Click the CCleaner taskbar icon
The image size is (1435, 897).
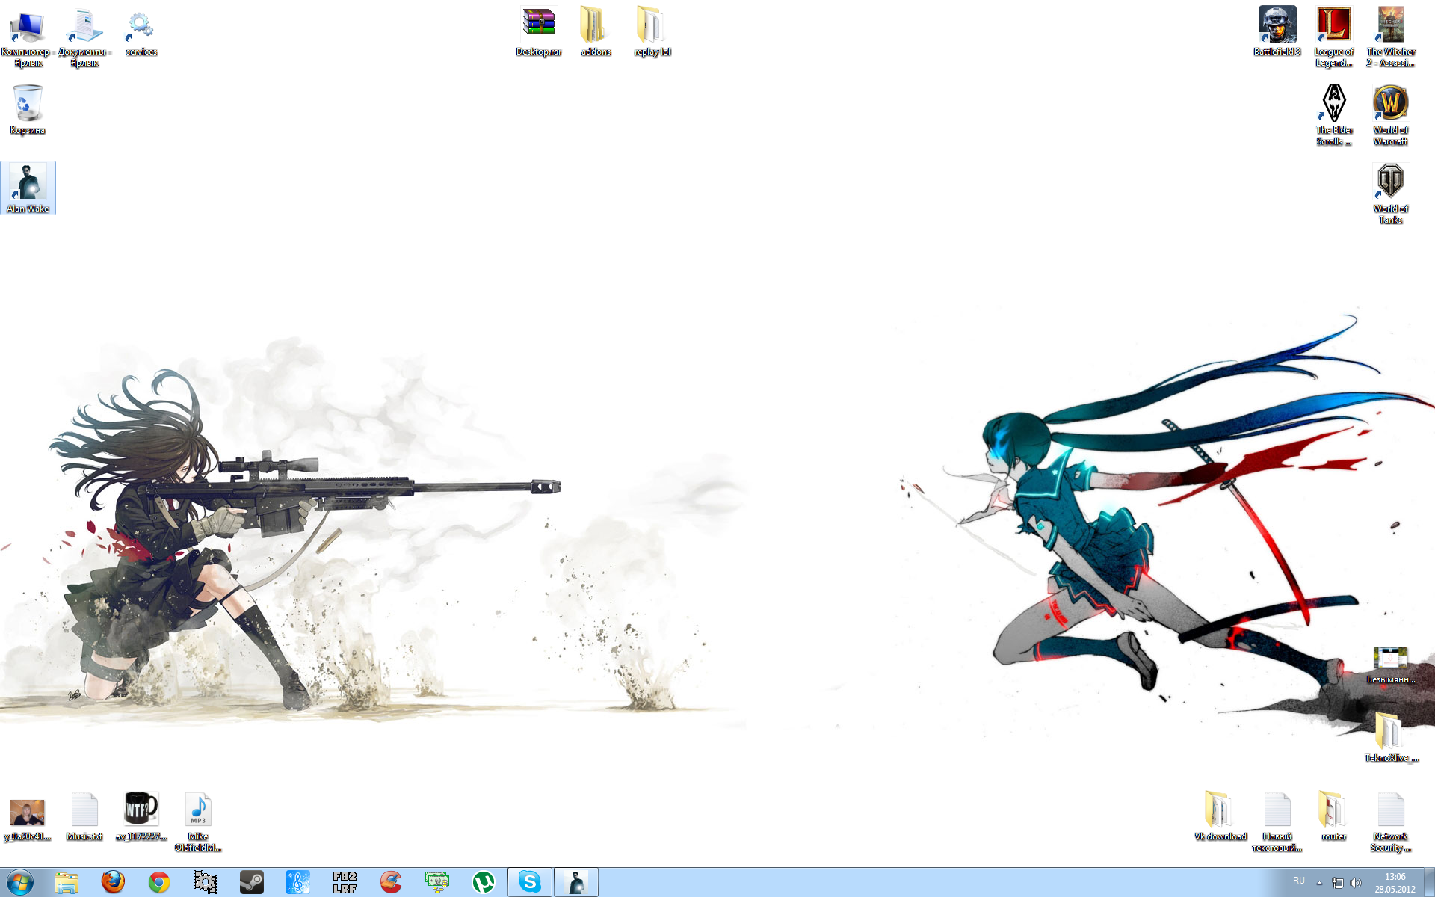pyautogui.click(x=391, y=882)
